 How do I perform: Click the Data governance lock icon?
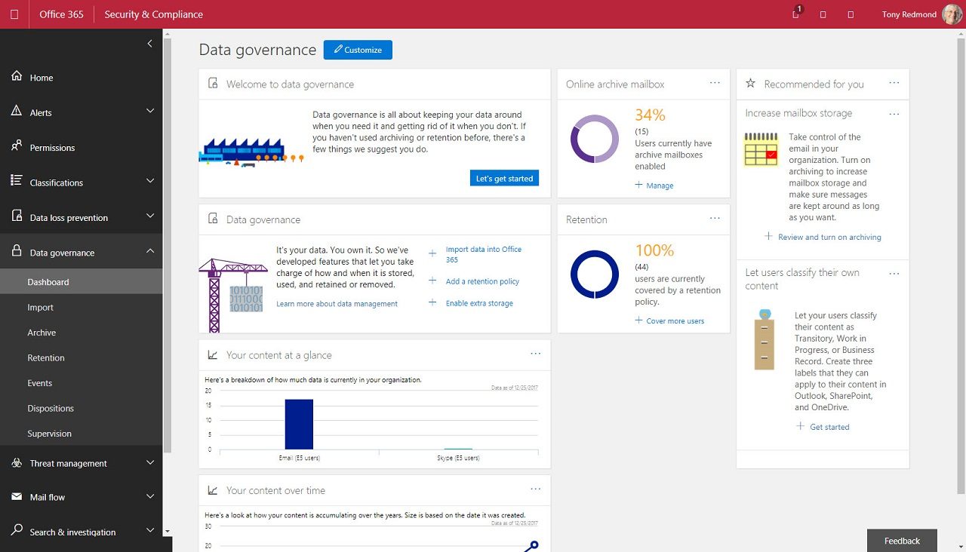(x=17, y=252)
